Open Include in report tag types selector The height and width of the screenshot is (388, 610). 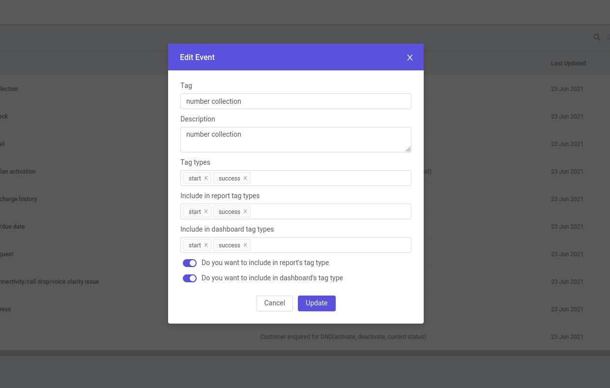tap(329, 211)
